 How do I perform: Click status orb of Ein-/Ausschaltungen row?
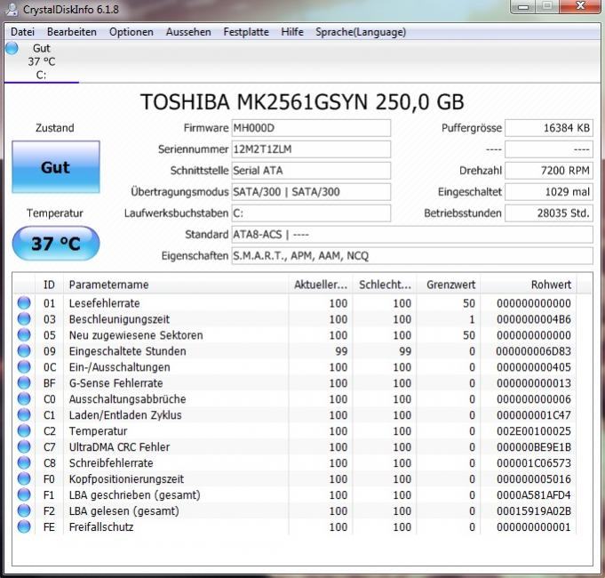(24, 366)
